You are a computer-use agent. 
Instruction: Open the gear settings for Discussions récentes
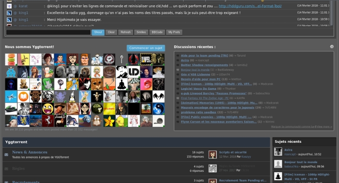pyautogui.click(x=332, y=46)
